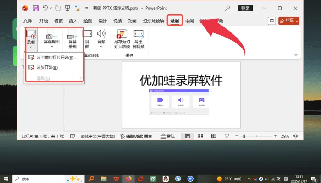
Task: Choose 从头开始(B) menu item
Action: [54, 67]
